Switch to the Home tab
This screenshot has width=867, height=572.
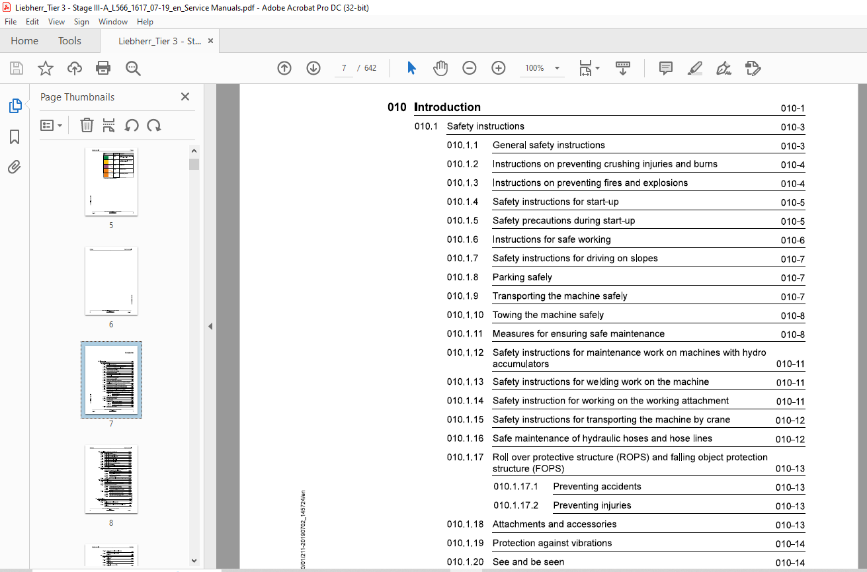coord(24,41)
